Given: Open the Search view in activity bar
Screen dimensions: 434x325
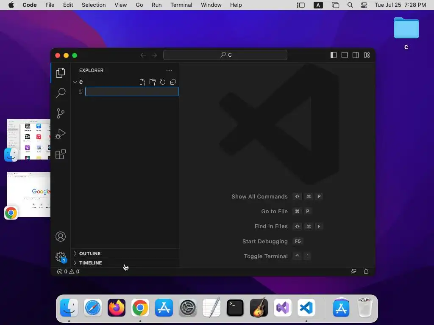Looking at the screenshot, I should pos(60,93).
